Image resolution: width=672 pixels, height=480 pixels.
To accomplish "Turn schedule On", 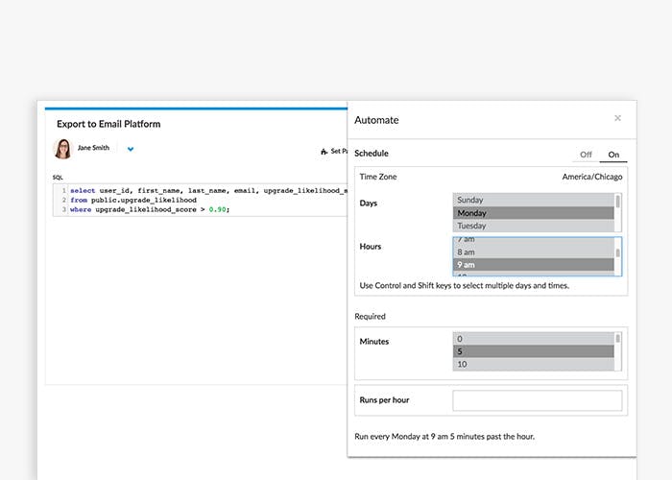I will tap(613, 154).
